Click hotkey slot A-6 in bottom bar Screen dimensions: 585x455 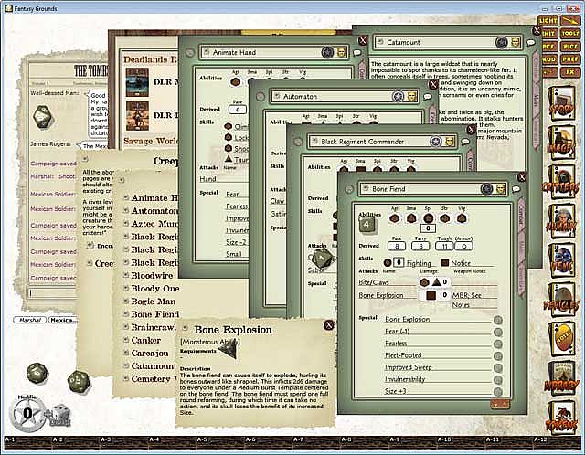250,440
